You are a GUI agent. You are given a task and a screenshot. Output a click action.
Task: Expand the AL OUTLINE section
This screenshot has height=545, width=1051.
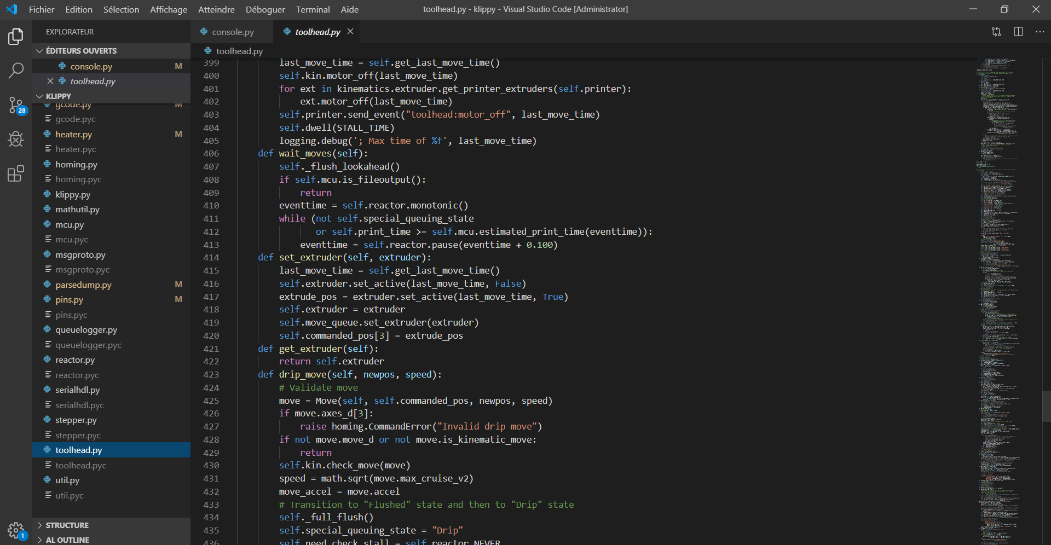coord(112,540)
